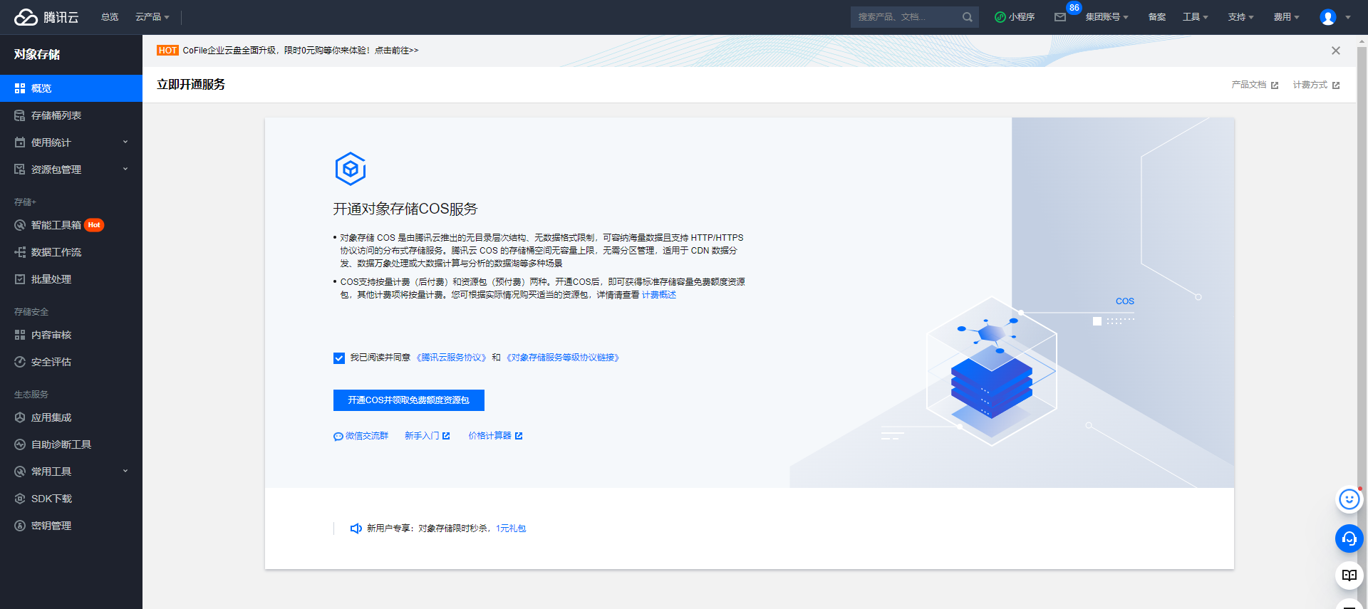Screen dimensions: 1368x609
Task: Click the security assessment icon
Action: [20, 362]
